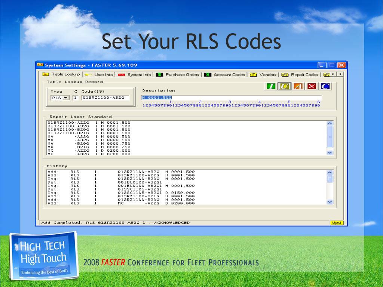Click History list scrollbar thumb

pyautogui.click(x=330, y=179)
